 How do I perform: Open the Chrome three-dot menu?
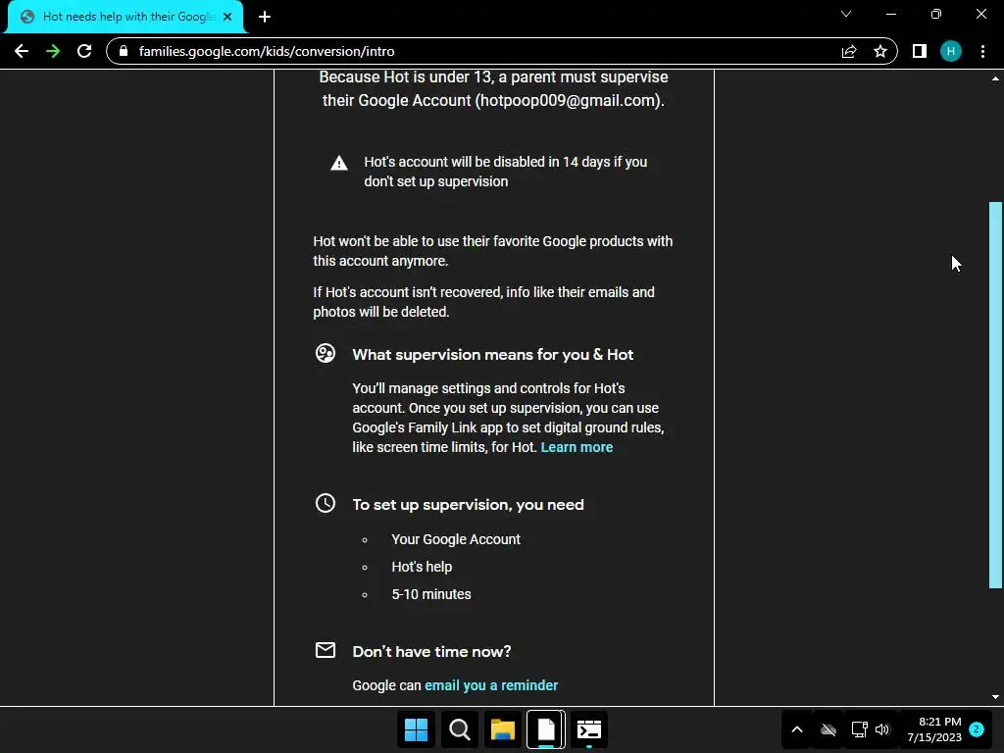coord(982,51)
